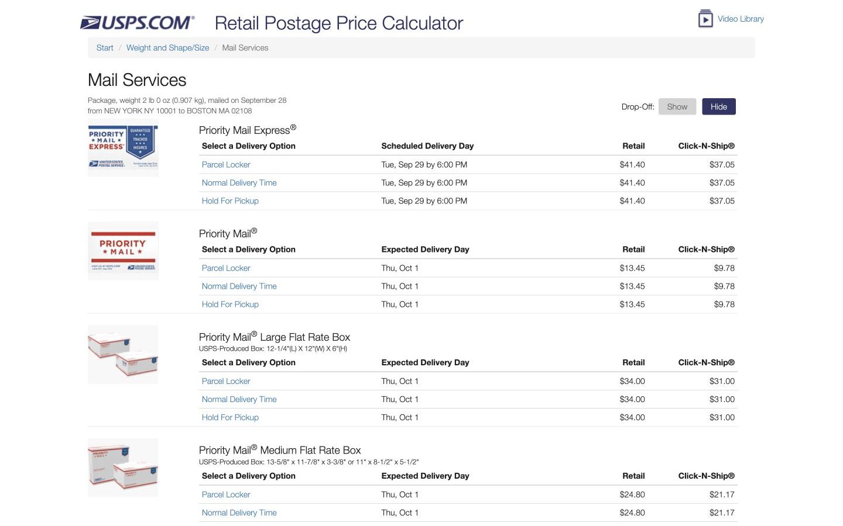Click the Large Flat Rate Box dimensions text
This screenshot has height=526, width=843.
tap(273, 349)
